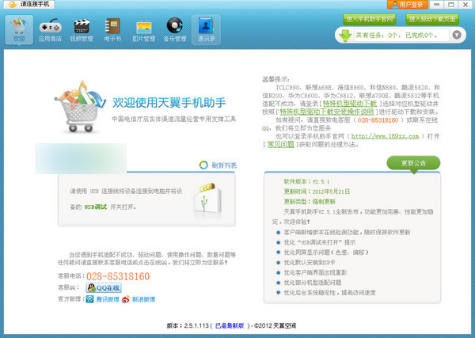
Task: Click the 腾讯微博 icon
Action: pos(90,299)
